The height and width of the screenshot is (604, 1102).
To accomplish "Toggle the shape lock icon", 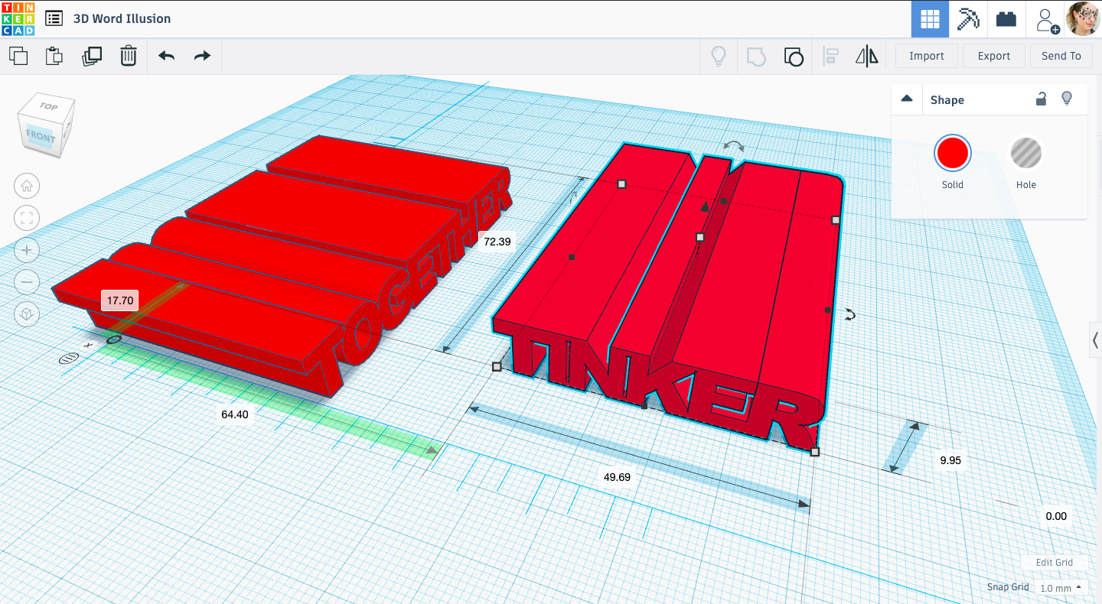I will pos(1041,99).
